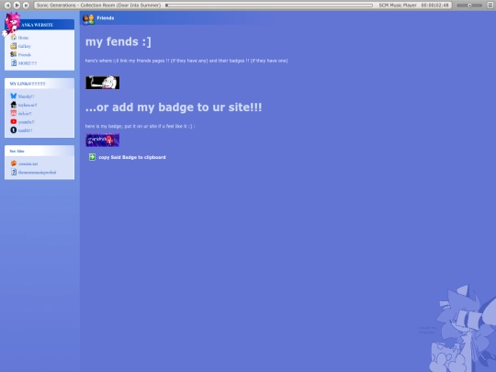Skip to next track in music player
The width and height of the screenshot is (496, 372).
pyautogui.click(x=26, y=6)
